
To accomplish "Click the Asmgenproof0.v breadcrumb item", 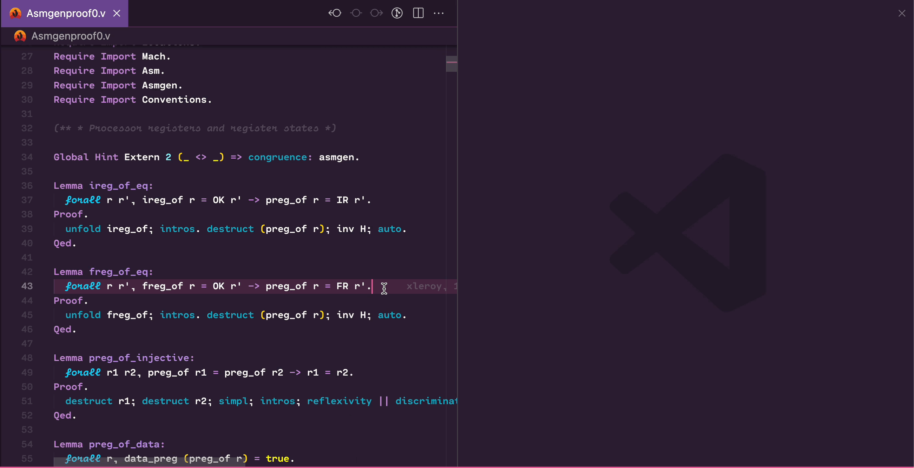I will (71, 36).
